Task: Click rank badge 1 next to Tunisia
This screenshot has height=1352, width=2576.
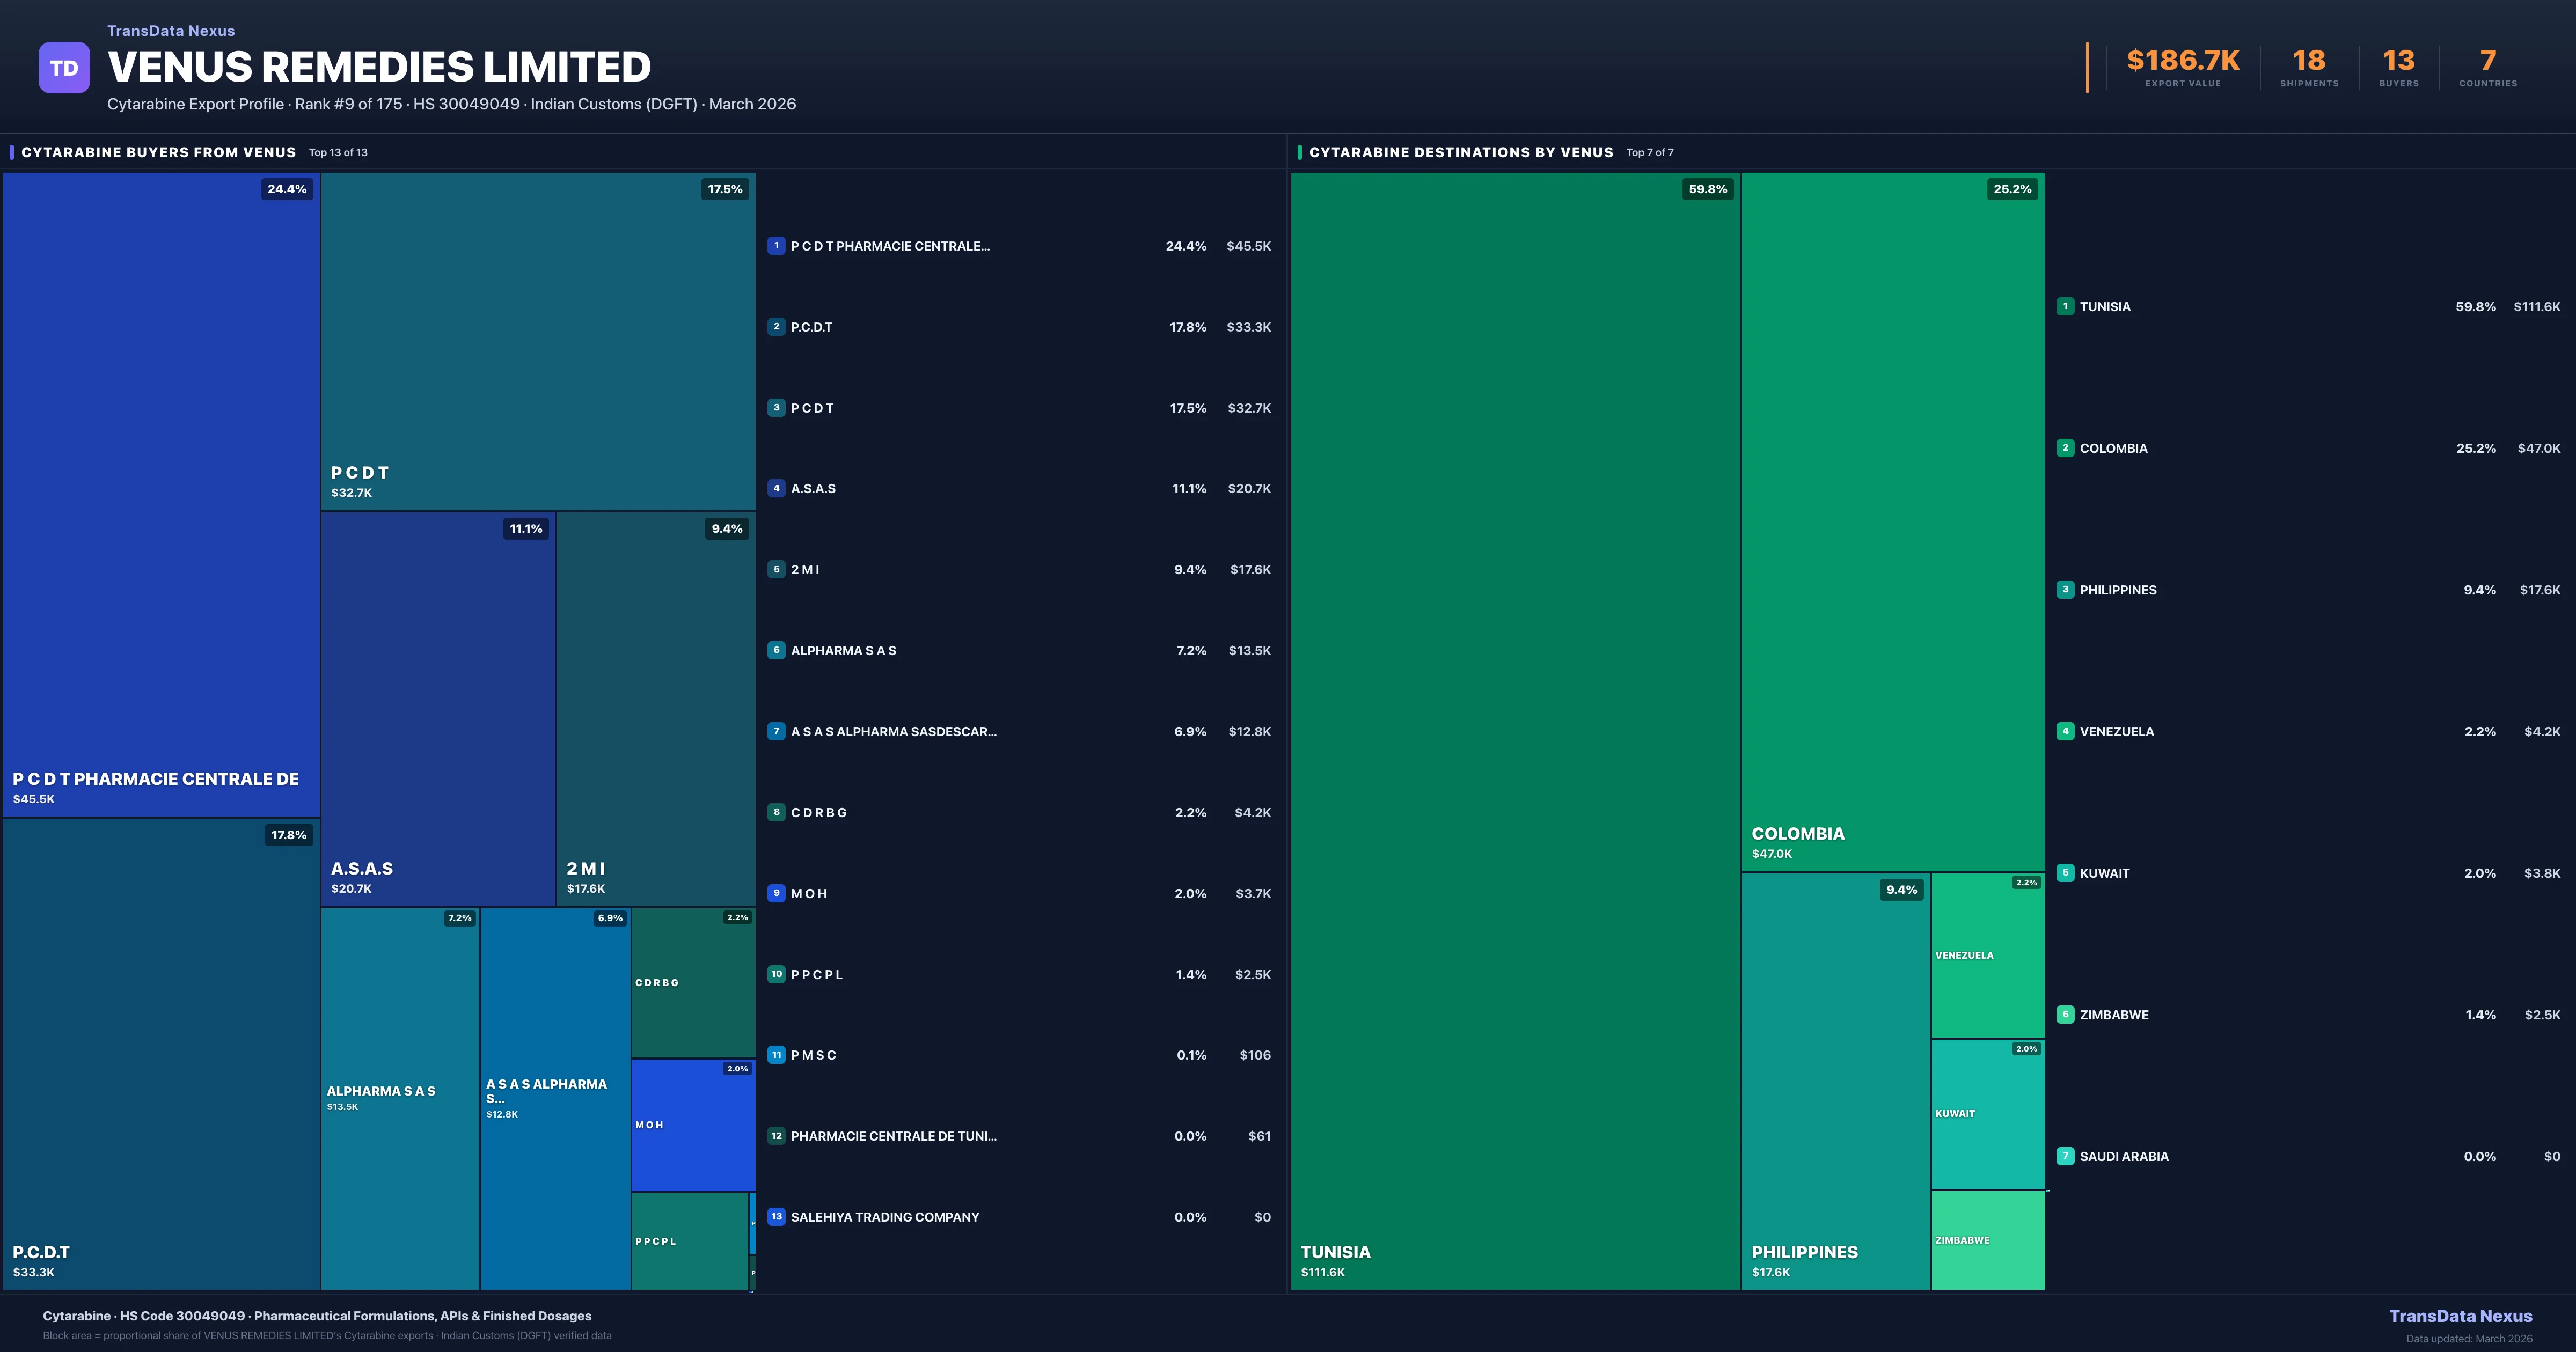Action: point(2065,307)
